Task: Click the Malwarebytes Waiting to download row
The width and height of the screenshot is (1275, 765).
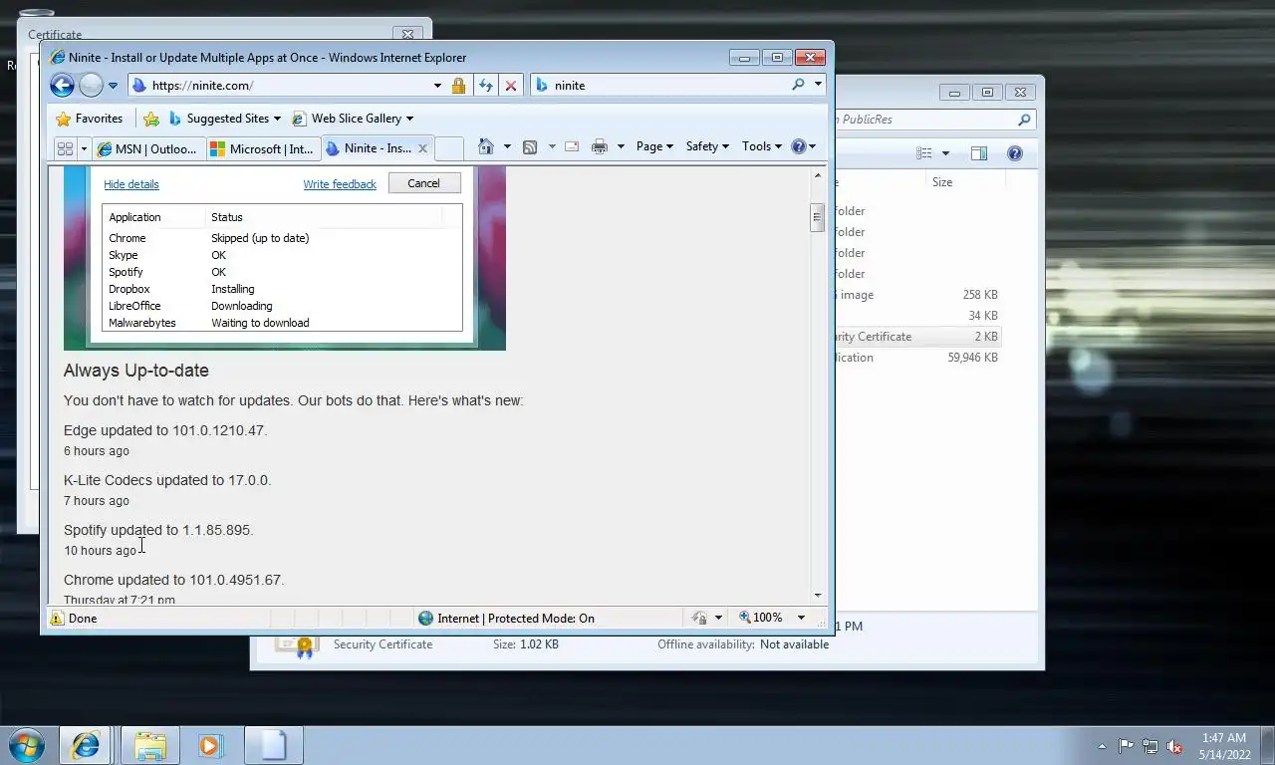Action: 282,323
